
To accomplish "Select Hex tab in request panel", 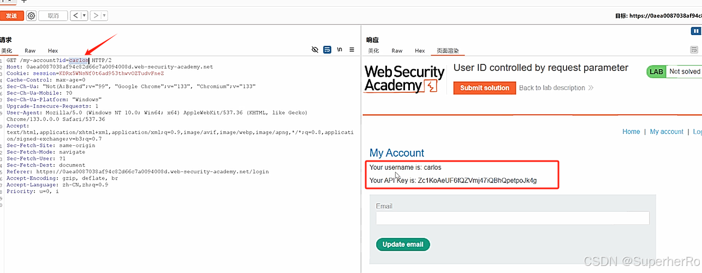I will click(53, 51).
